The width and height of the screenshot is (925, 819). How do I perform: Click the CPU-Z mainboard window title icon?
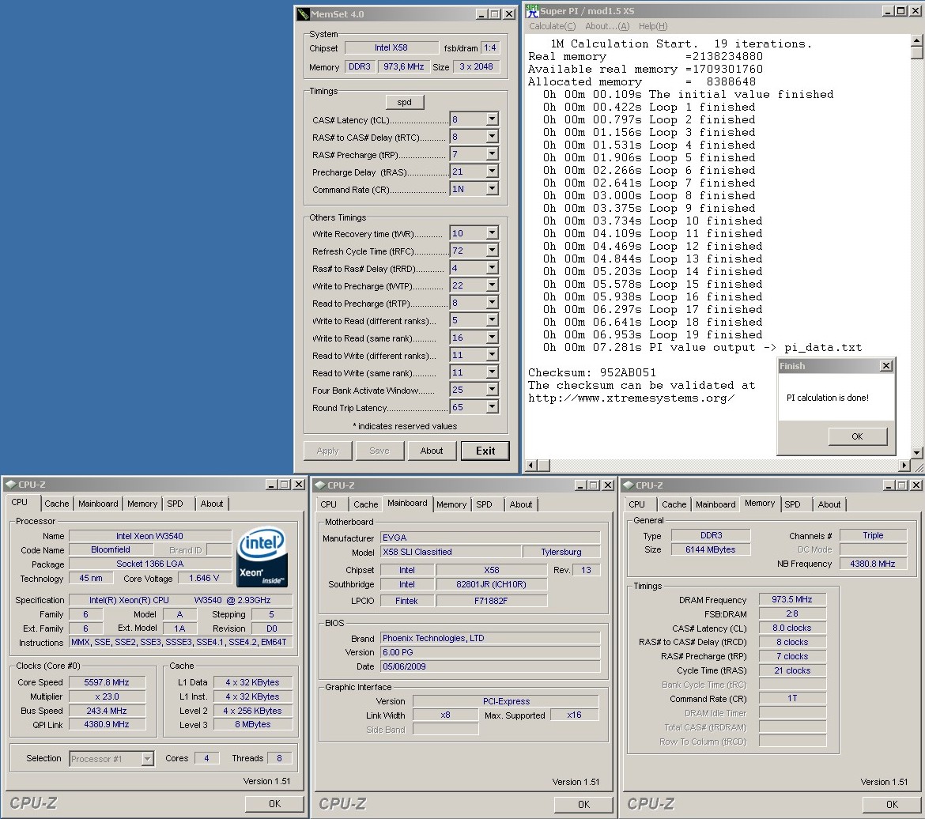coord(319,485)
